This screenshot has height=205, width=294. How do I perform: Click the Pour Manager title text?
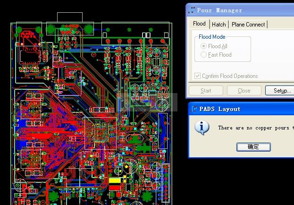tap(219, 10)
